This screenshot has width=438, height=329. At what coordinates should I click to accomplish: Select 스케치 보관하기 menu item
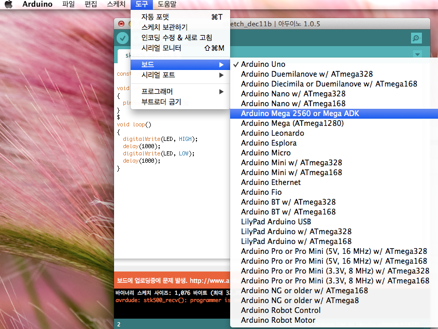click(x=180, y=27)
